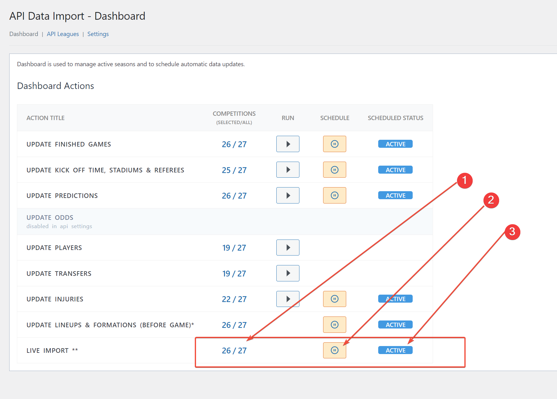
Task: Open competitions 25/27 for Update Kick Off Time
Action: [x=234, y=170]
